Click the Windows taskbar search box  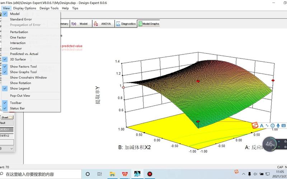tap(32, 174)
